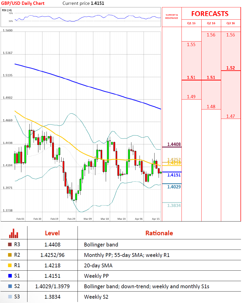242x303 pixels.
Task: Click the Q1 16 low forecast 1.49
Action: point(191,97)
